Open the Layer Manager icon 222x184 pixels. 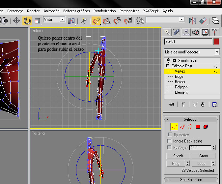pyautogui.click(x=215, y=21)
